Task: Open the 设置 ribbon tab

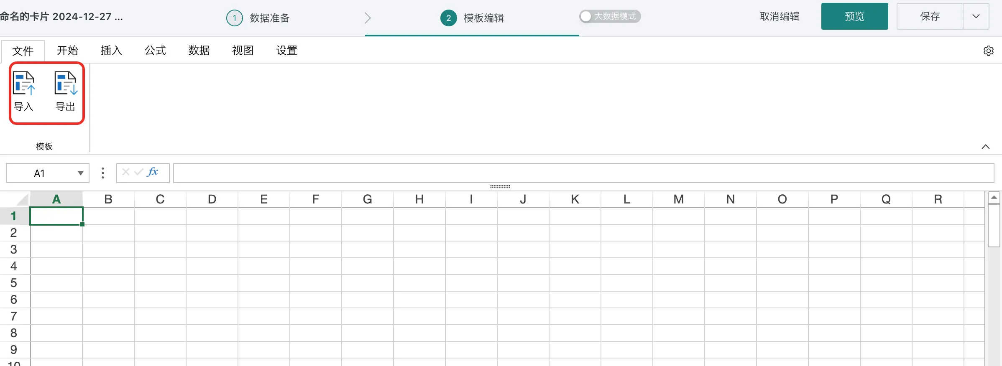Action: [x=287, y=51]
